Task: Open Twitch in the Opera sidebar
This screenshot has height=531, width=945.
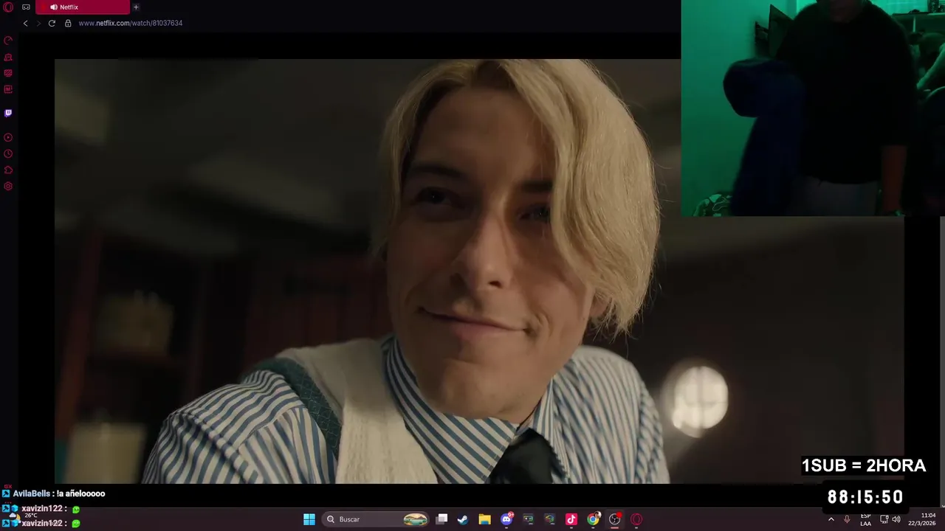Action: point(8,113)
